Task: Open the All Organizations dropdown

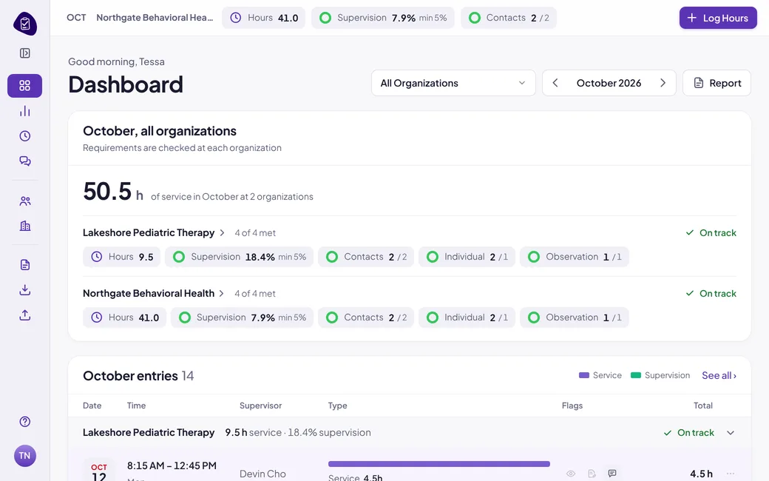Action: [x=453, y=83]
